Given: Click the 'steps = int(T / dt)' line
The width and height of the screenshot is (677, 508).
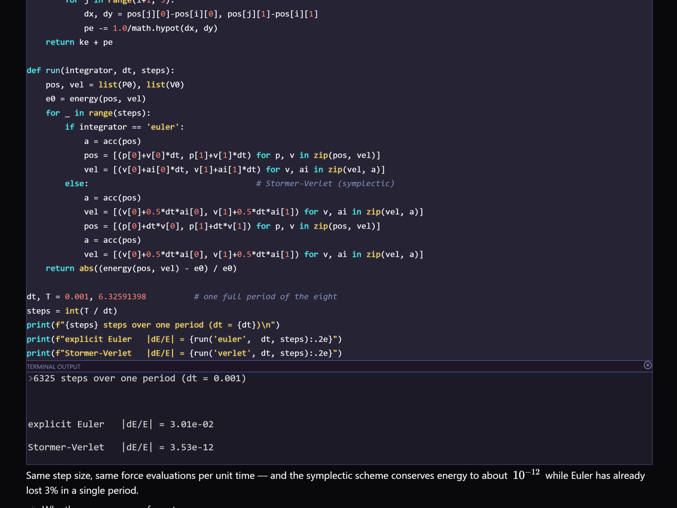Looking at the screenshot, I should [x=72, y=311].
